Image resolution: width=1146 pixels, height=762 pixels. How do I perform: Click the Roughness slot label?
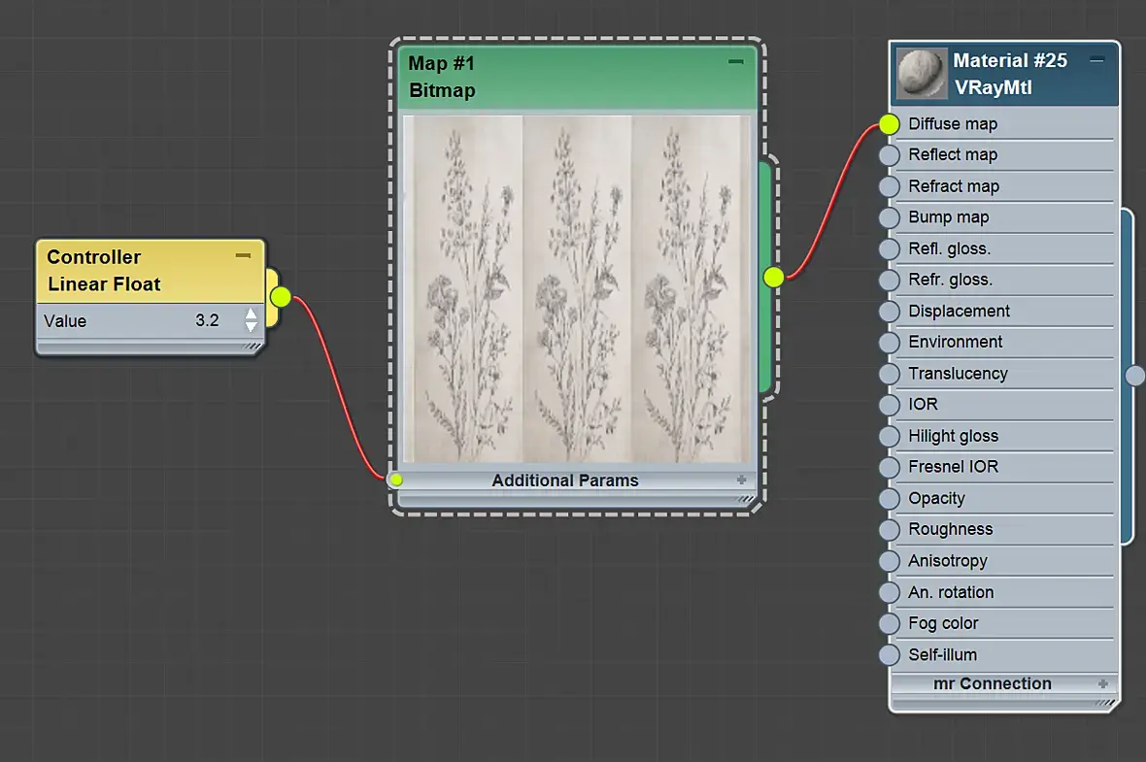point(951,530)
